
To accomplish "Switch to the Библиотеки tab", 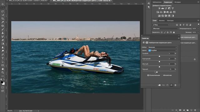I will click(x=157, y=2).
